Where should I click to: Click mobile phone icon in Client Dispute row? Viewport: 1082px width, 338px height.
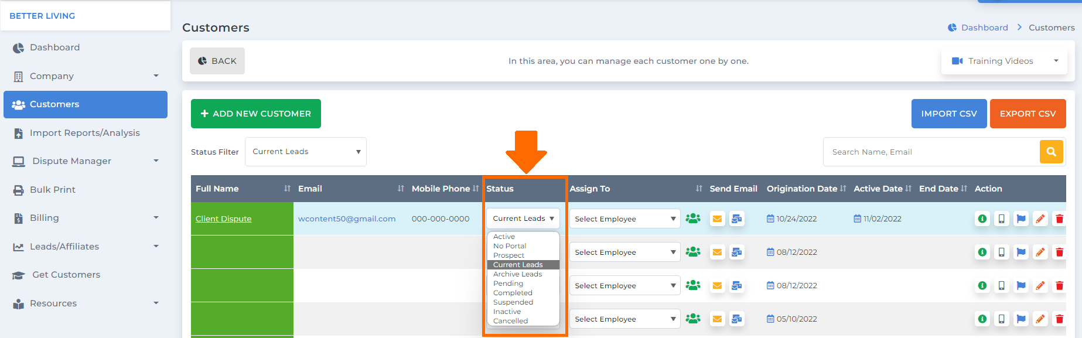1002,218
